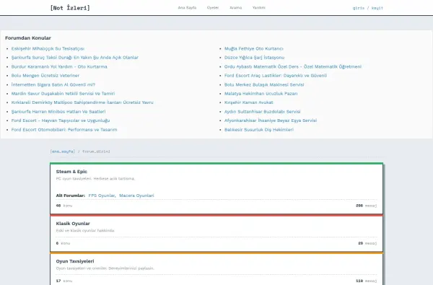Screen dimensions: 433x285
Task: Open the Yardım menu item
Action: coord(259,8)
